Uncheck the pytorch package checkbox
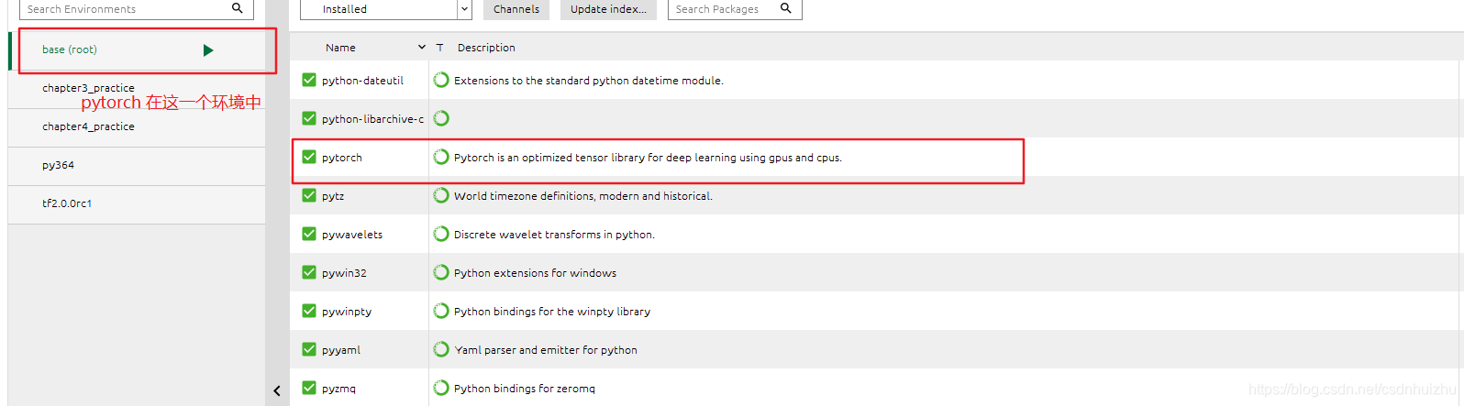The height and width of the screenshot is (406, 1464). point(309,157)
